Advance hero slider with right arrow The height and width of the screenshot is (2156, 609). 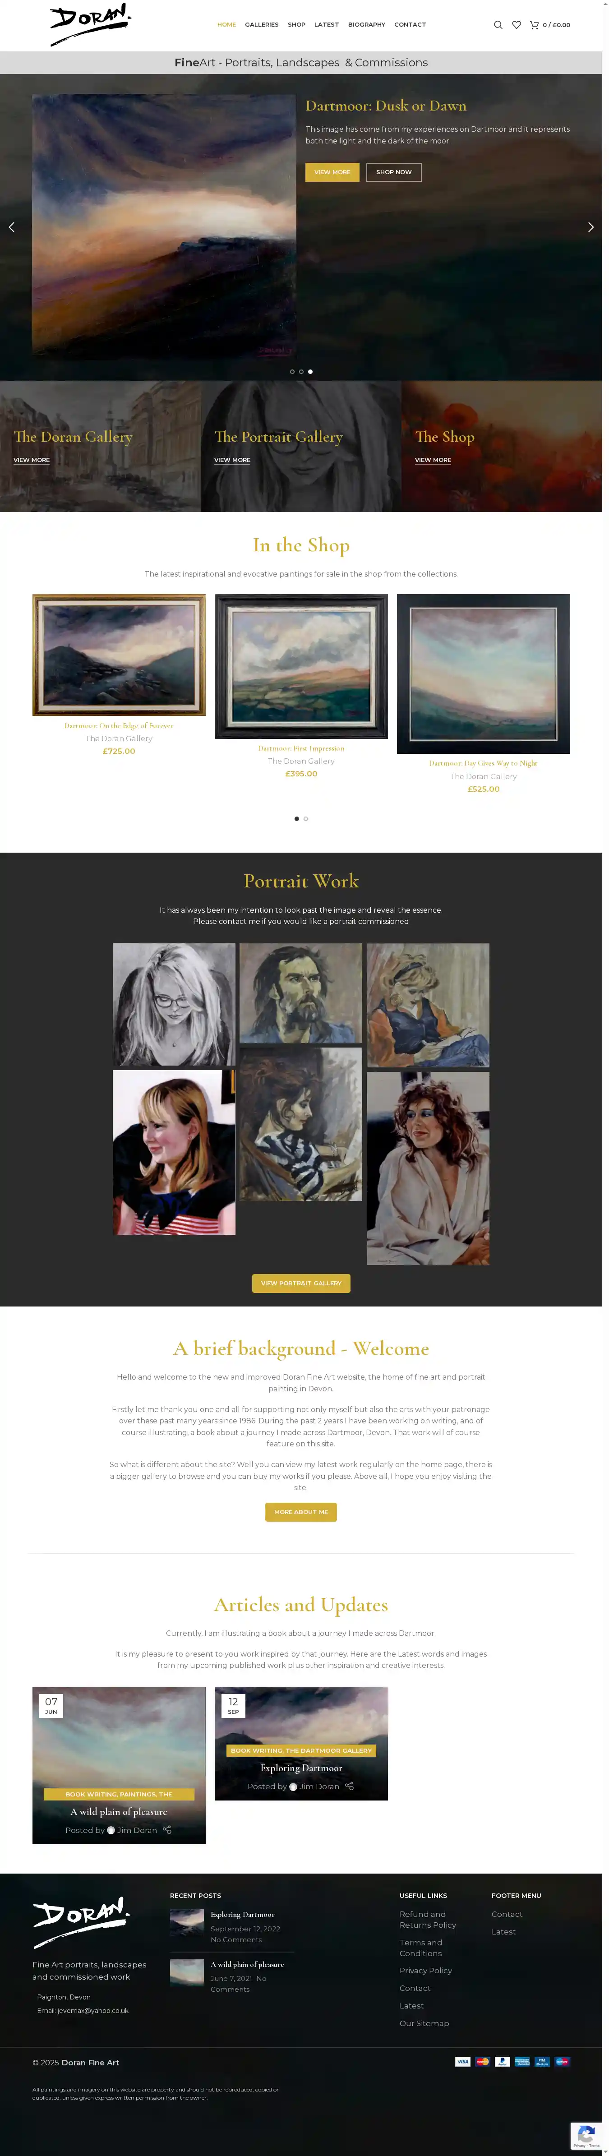591,227
